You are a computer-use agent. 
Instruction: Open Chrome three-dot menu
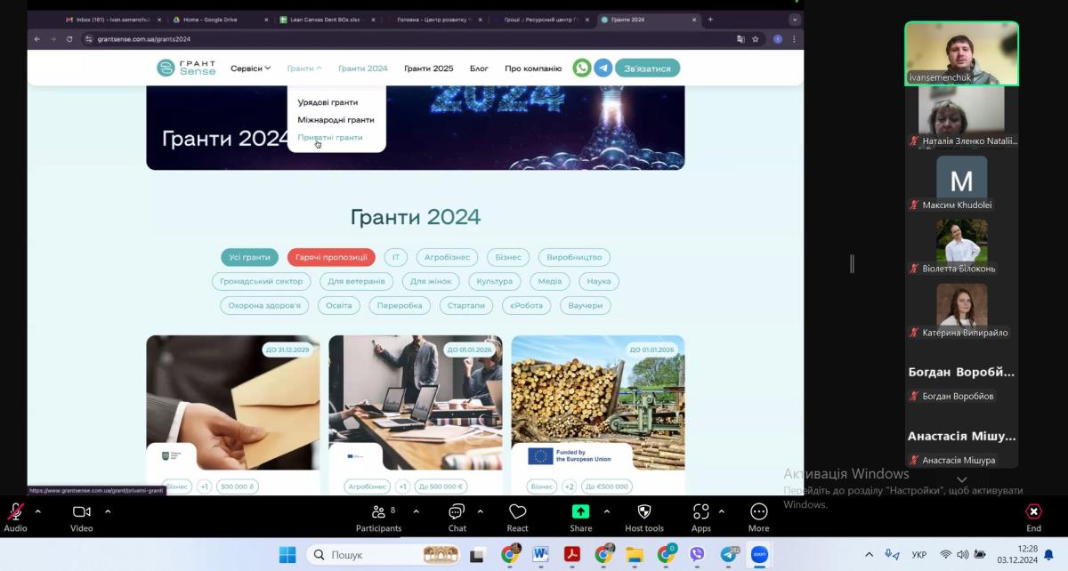pos(794,39)
